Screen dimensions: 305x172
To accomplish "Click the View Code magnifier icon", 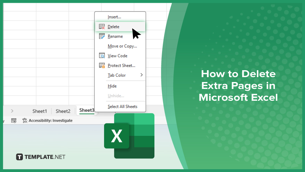I will (x=102, y=56).
